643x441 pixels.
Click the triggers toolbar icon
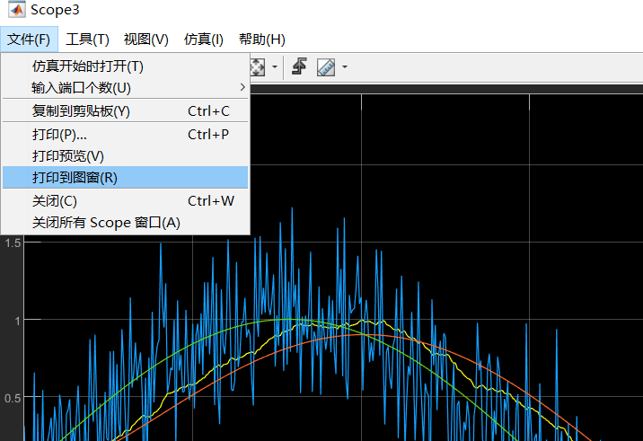[299, 66]
